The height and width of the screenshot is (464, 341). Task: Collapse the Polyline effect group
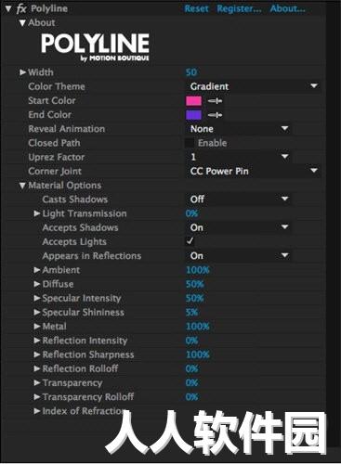(x=8, y=8)
